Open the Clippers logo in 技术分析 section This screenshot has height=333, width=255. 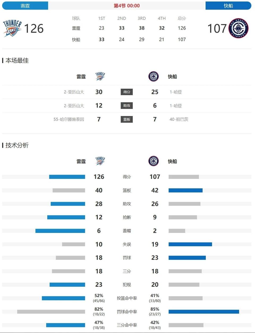click(154, 161)
